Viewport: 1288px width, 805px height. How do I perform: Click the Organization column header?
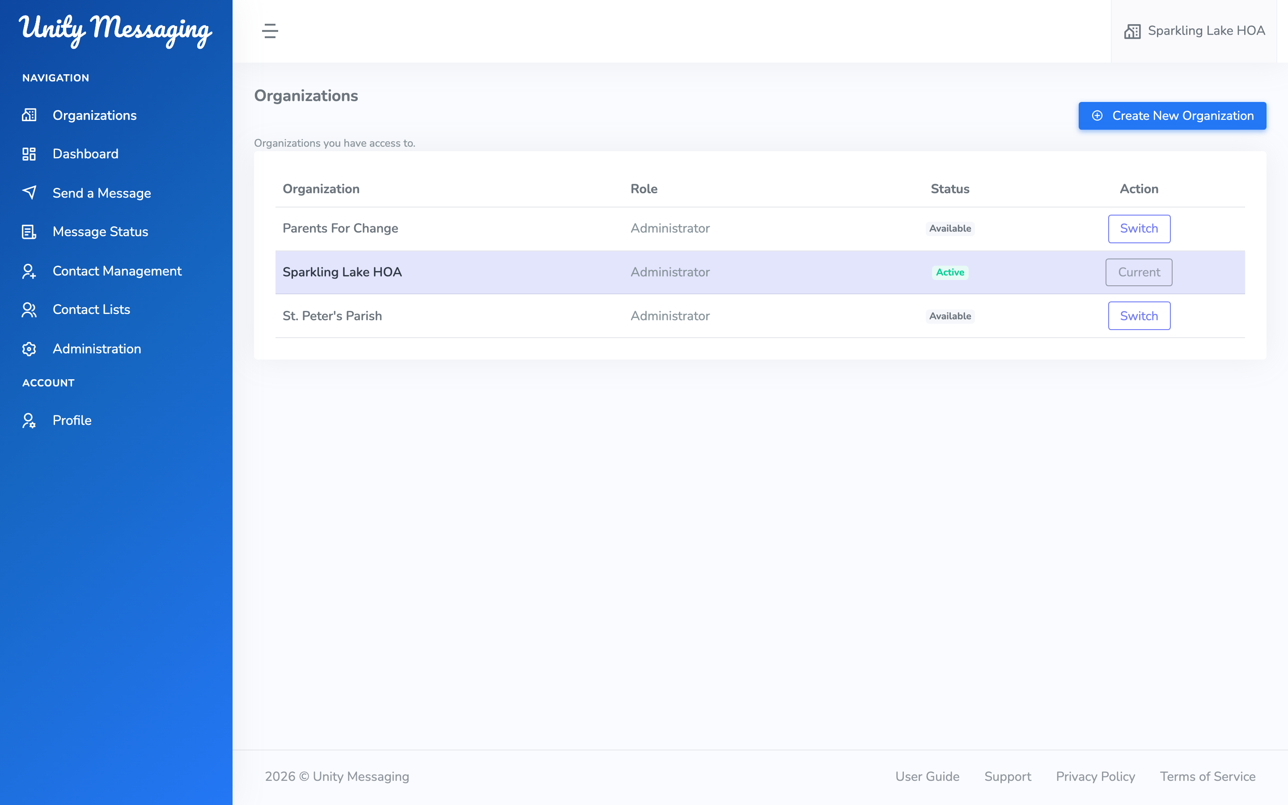point(321,189)
